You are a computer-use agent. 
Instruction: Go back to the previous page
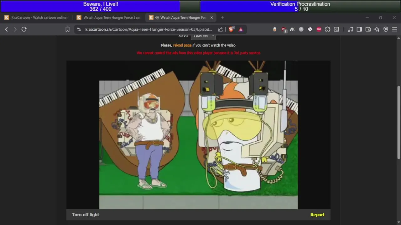coord(7,29)
